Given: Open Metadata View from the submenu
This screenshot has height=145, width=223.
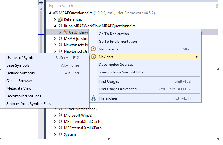Looking at the screenshot, I should [19, 88].
